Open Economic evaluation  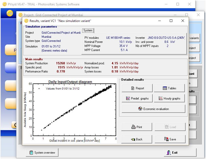(x=153, y=109)
